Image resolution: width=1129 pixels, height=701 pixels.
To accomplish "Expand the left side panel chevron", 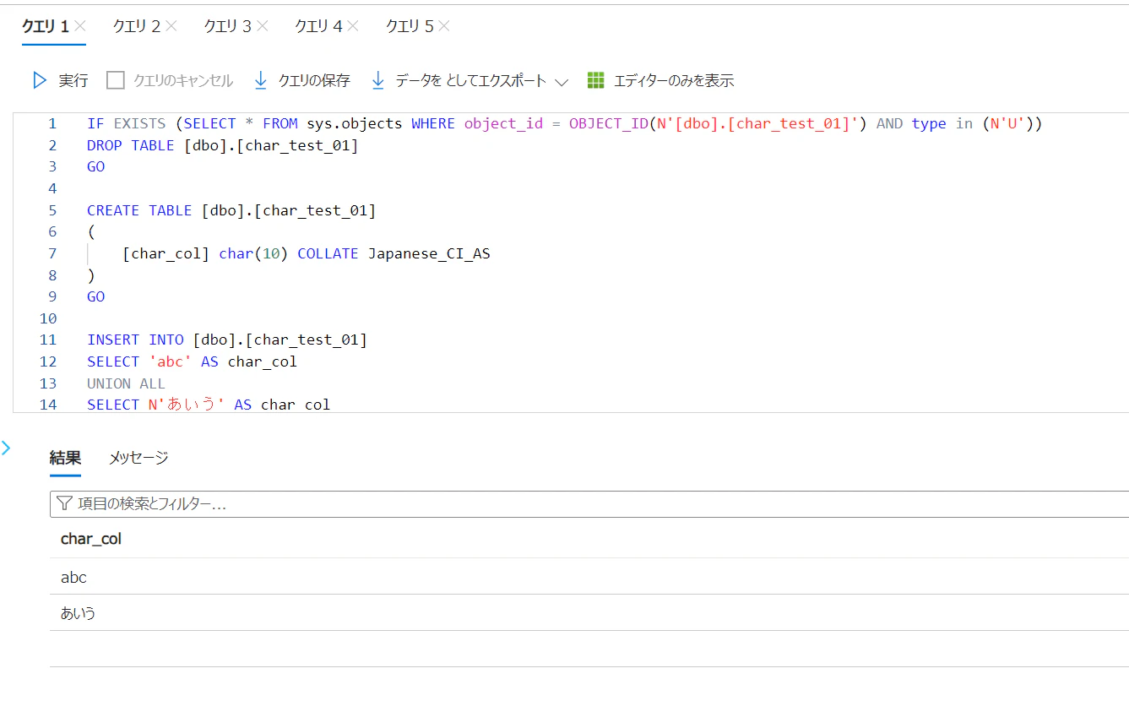I will pos(6,448).
